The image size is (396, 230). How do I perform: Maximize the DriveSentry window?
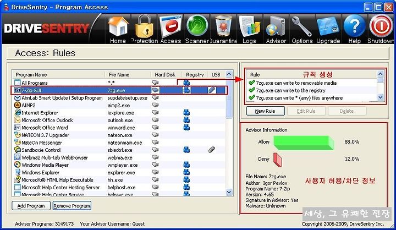pyautogui.click(x=378, y=7)
